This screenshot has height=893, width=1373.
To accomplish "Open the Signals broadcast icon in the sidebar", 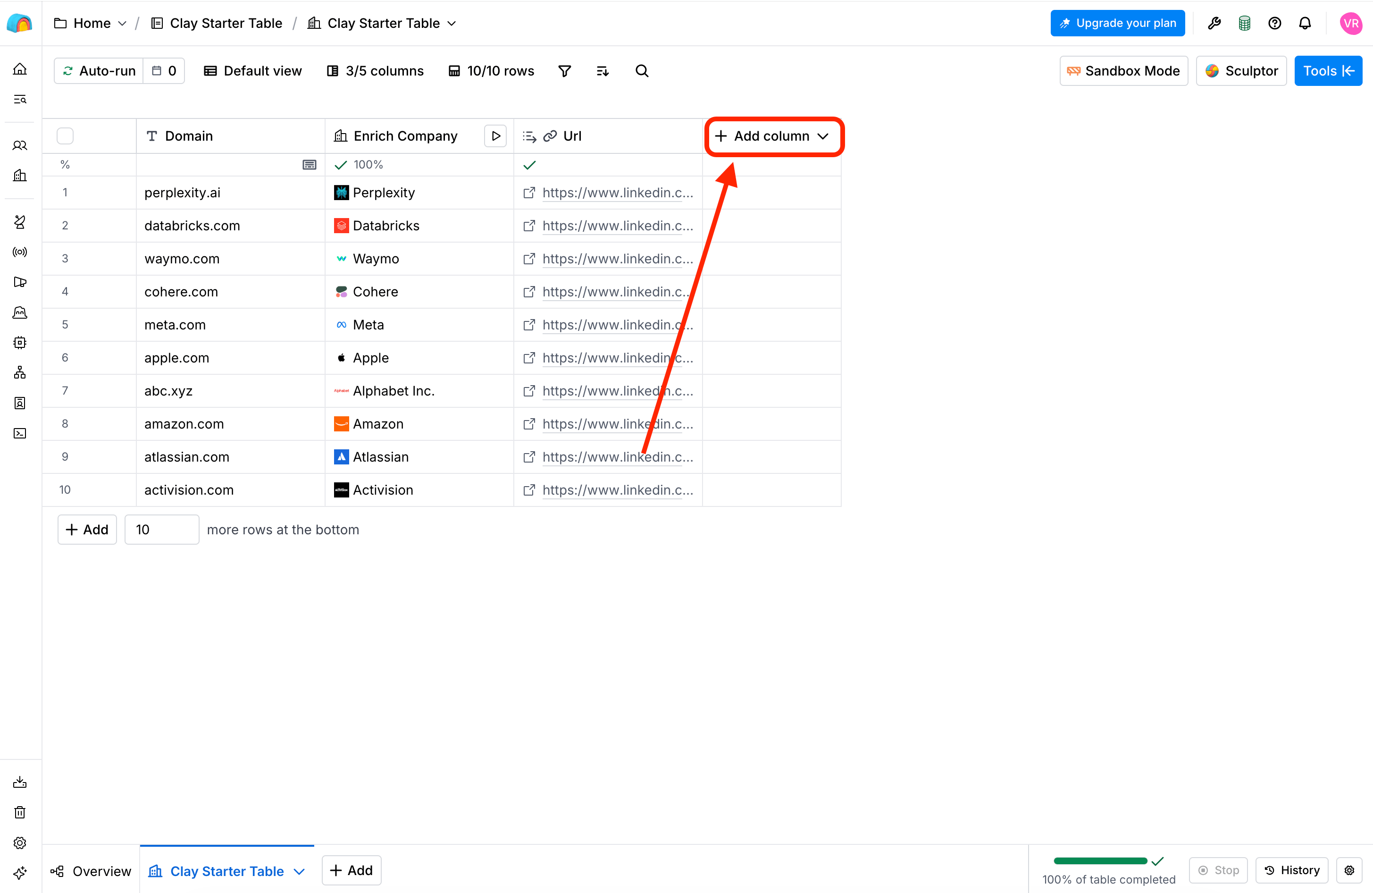I will [20, 252].
